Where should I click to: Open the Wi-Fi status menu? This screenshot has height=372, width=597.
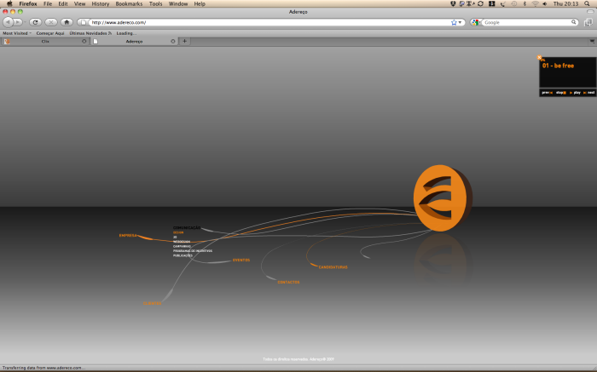click(535, 3)
